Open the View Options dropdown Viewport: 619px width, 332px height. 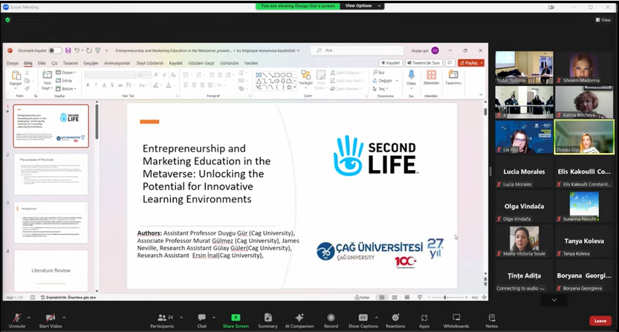[363, 6]
